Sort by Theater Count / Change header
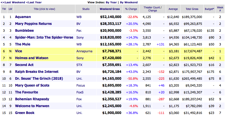Screen dimensions: 225x116 [x=152, y=9]
